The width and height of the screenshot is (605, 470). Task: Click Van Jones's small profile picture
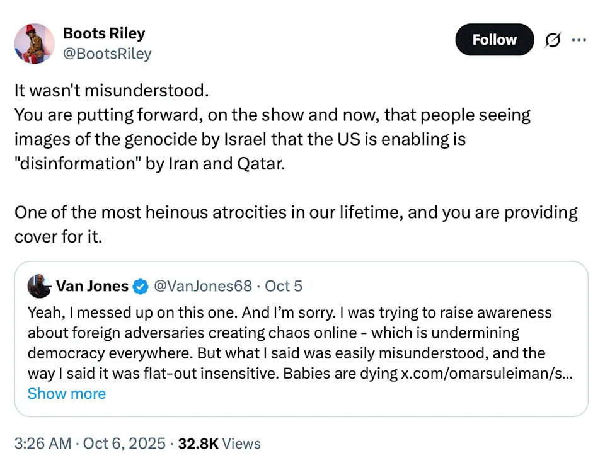pyautogui.click(x=39, y=287)
